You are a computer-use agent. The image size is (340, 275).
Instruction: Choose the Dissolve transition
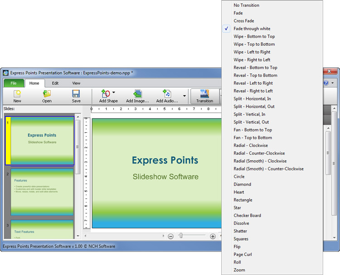point(272,223)
